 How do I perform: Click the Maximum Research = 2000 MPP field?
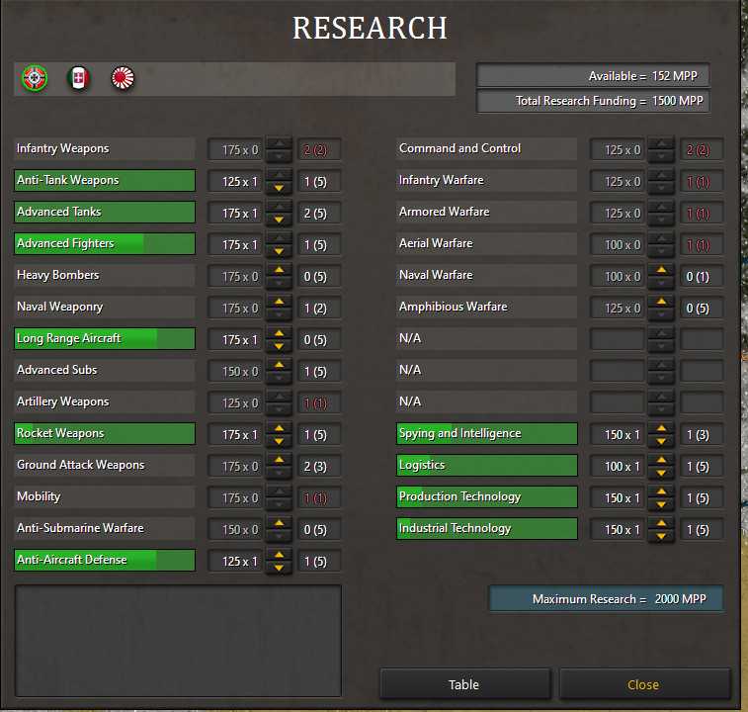tap(606, 599)
